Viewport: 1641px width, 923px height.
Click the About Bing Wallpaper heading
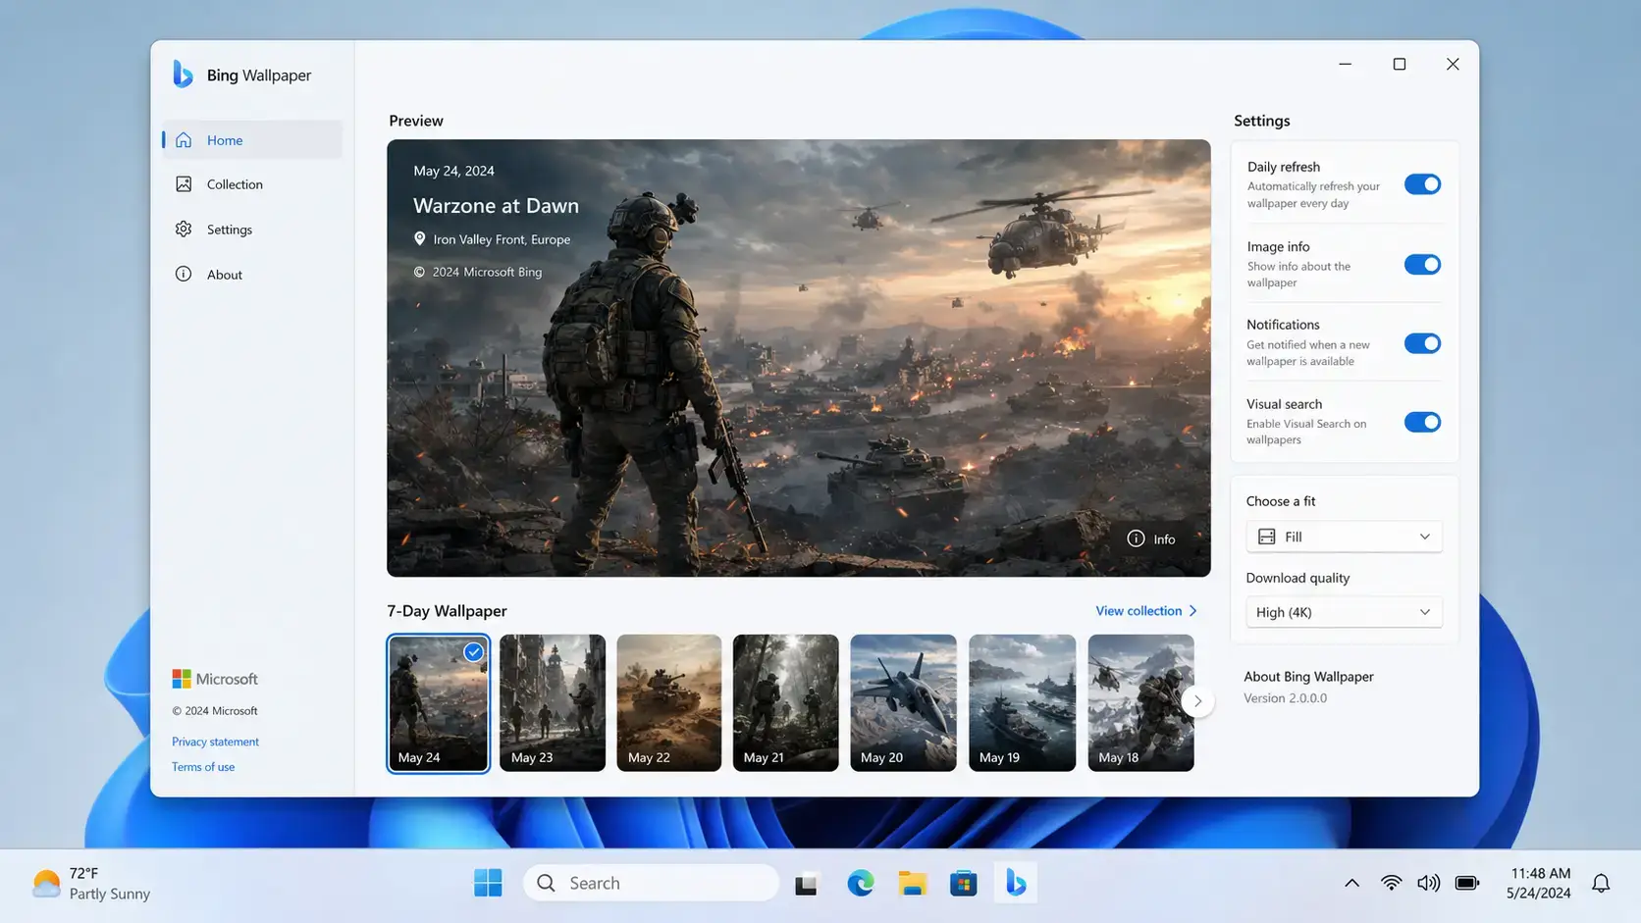(1308, 677)
